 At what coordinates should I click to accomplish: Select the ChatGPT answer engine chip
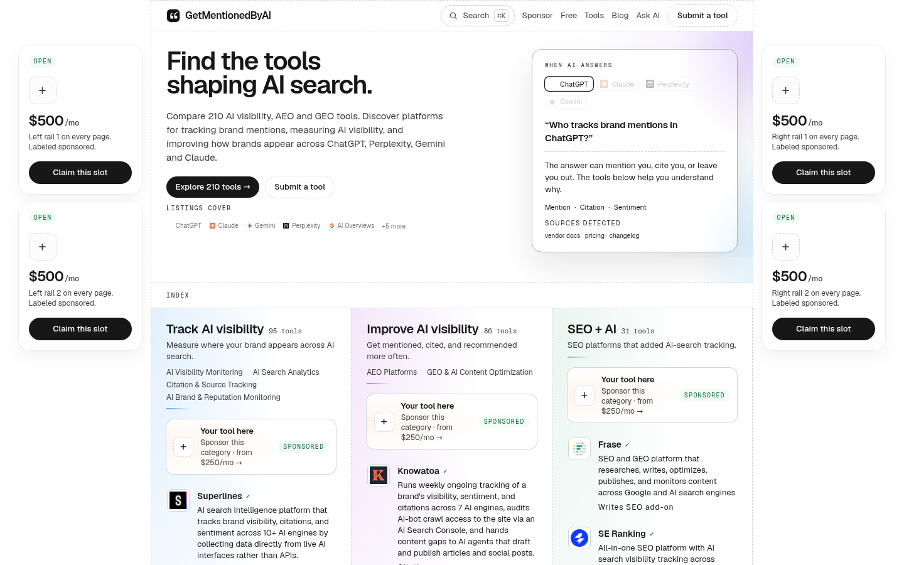point(569,84)
